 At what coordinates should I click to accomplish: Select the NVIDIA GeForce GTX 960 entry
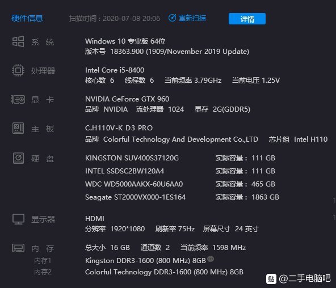pos(127,99)
